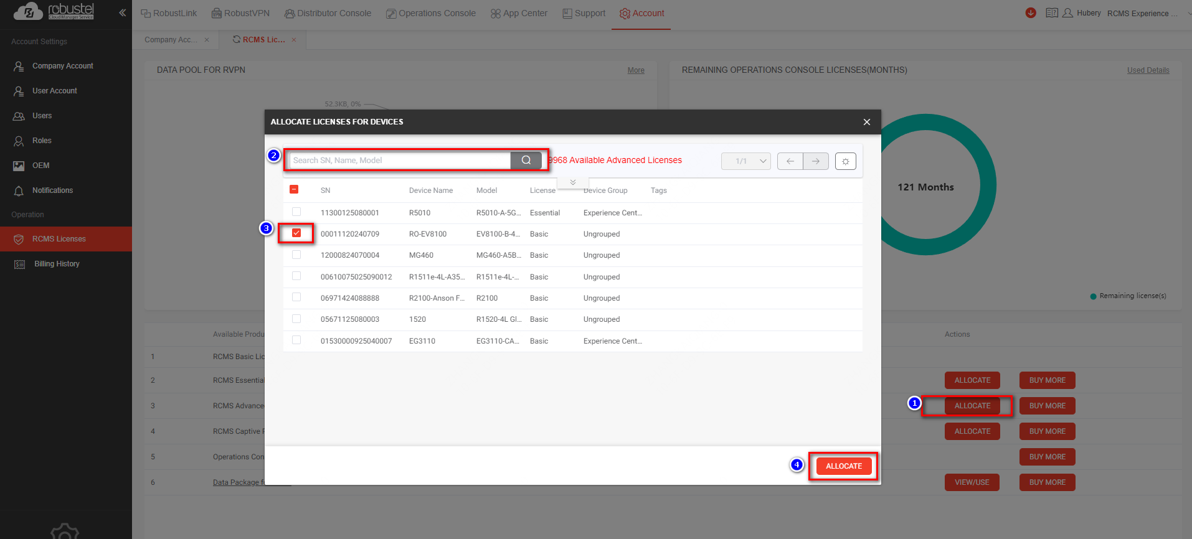Check the R5010 device checkbox
Image resolution: width=1192 pixels, height=539 pixels.
click(x=296, y=212)
